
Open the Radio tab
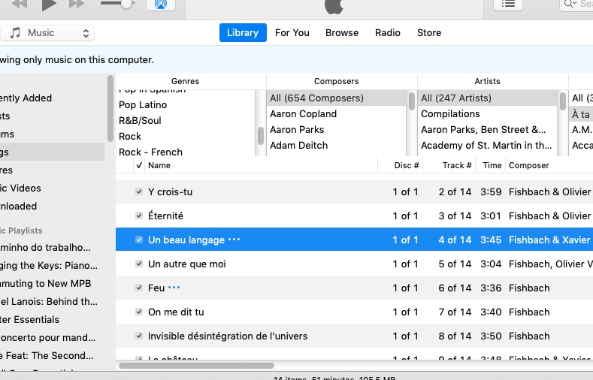click(x=388, y=33)
